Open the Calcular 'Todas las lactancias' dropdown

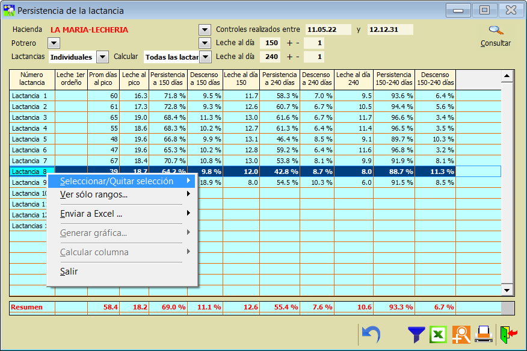click(x=205, y=57)
